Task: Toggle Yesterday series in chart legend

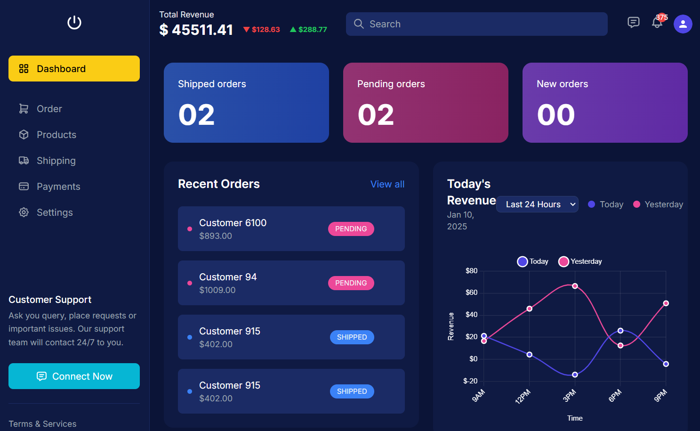Action: tap(580, 261)
